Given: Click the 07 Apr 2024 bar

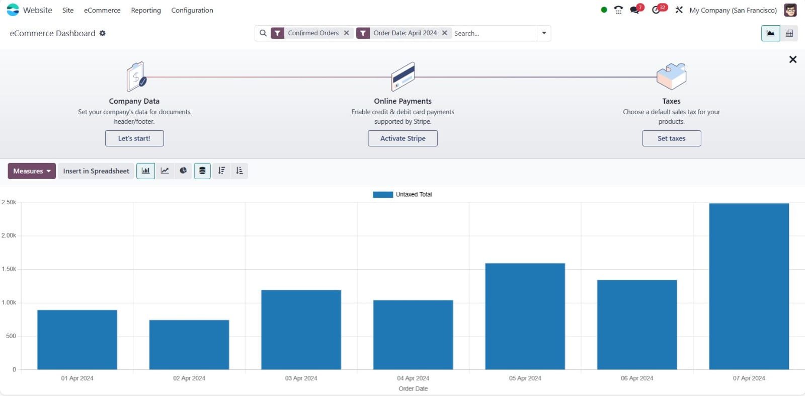Looking at the screenshot, I should [x=749, y=286].
